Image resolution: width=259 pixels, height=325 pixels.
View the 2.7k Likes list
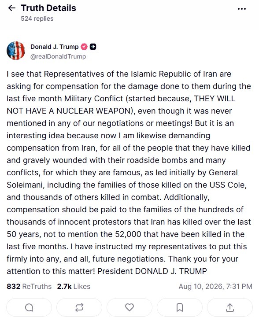click(x=74, y=286)
